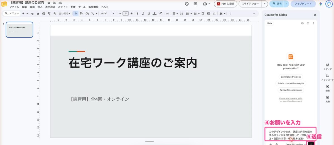Image resolution: width=334 pixels, height=145 pixels.
Task: Open the 編集 menu
Action: click(x=24, y=7)
